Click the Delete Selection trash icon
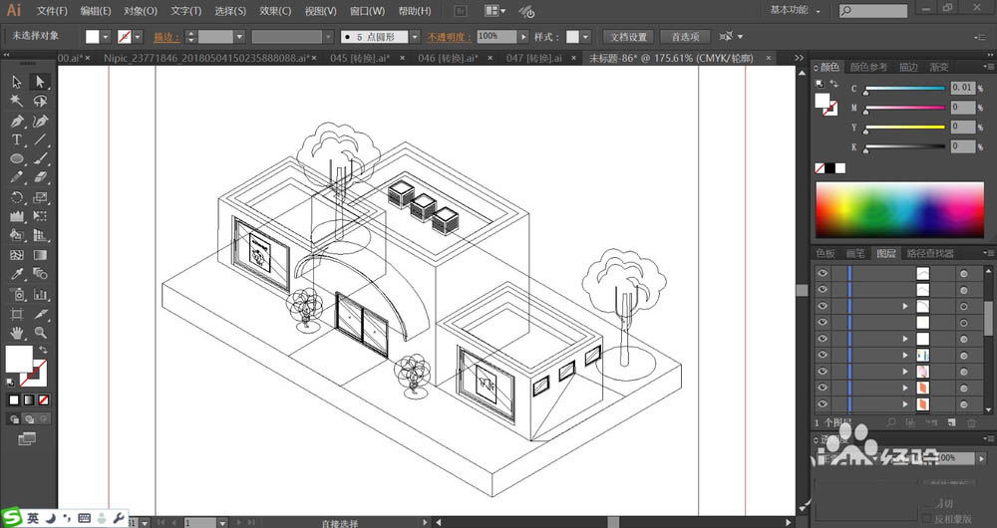Image resolution: width=997 pixels, height=528 pixels. (971, 422)
